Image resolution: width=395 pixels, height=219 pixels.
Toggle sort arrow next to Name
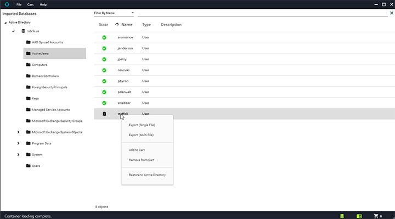point(117,25)
